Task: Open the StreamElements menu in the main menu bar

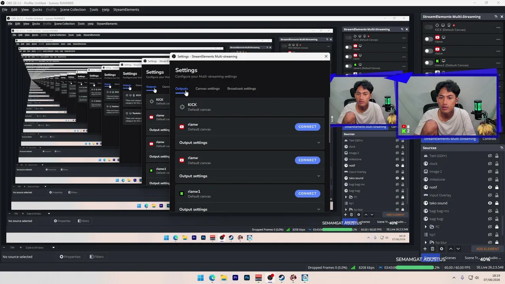Action: click(126, 9)
